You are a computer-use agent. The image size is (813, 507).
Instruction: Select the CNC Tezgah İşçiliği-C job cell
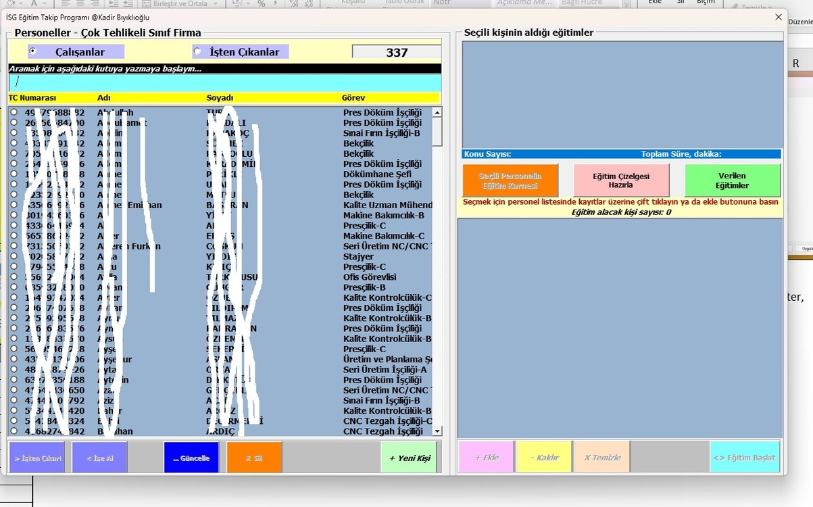(387, 420)
